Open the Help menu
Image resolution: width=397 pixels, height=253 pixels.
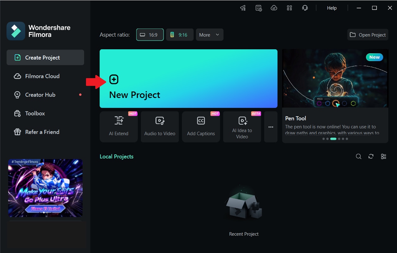point(332,8)
